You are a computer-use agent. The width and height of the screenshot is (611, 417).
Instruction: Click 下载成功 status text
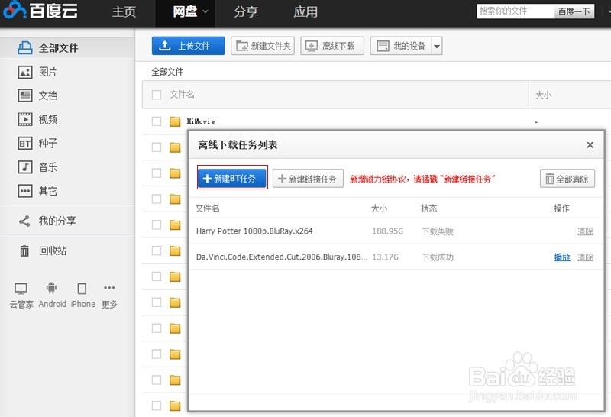[x=437, y=257]
